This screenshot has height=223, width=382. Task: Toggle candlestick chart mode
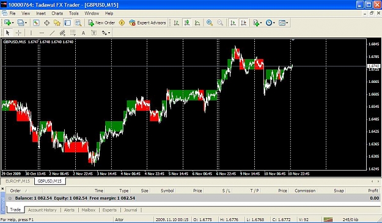tap(187, 23)
